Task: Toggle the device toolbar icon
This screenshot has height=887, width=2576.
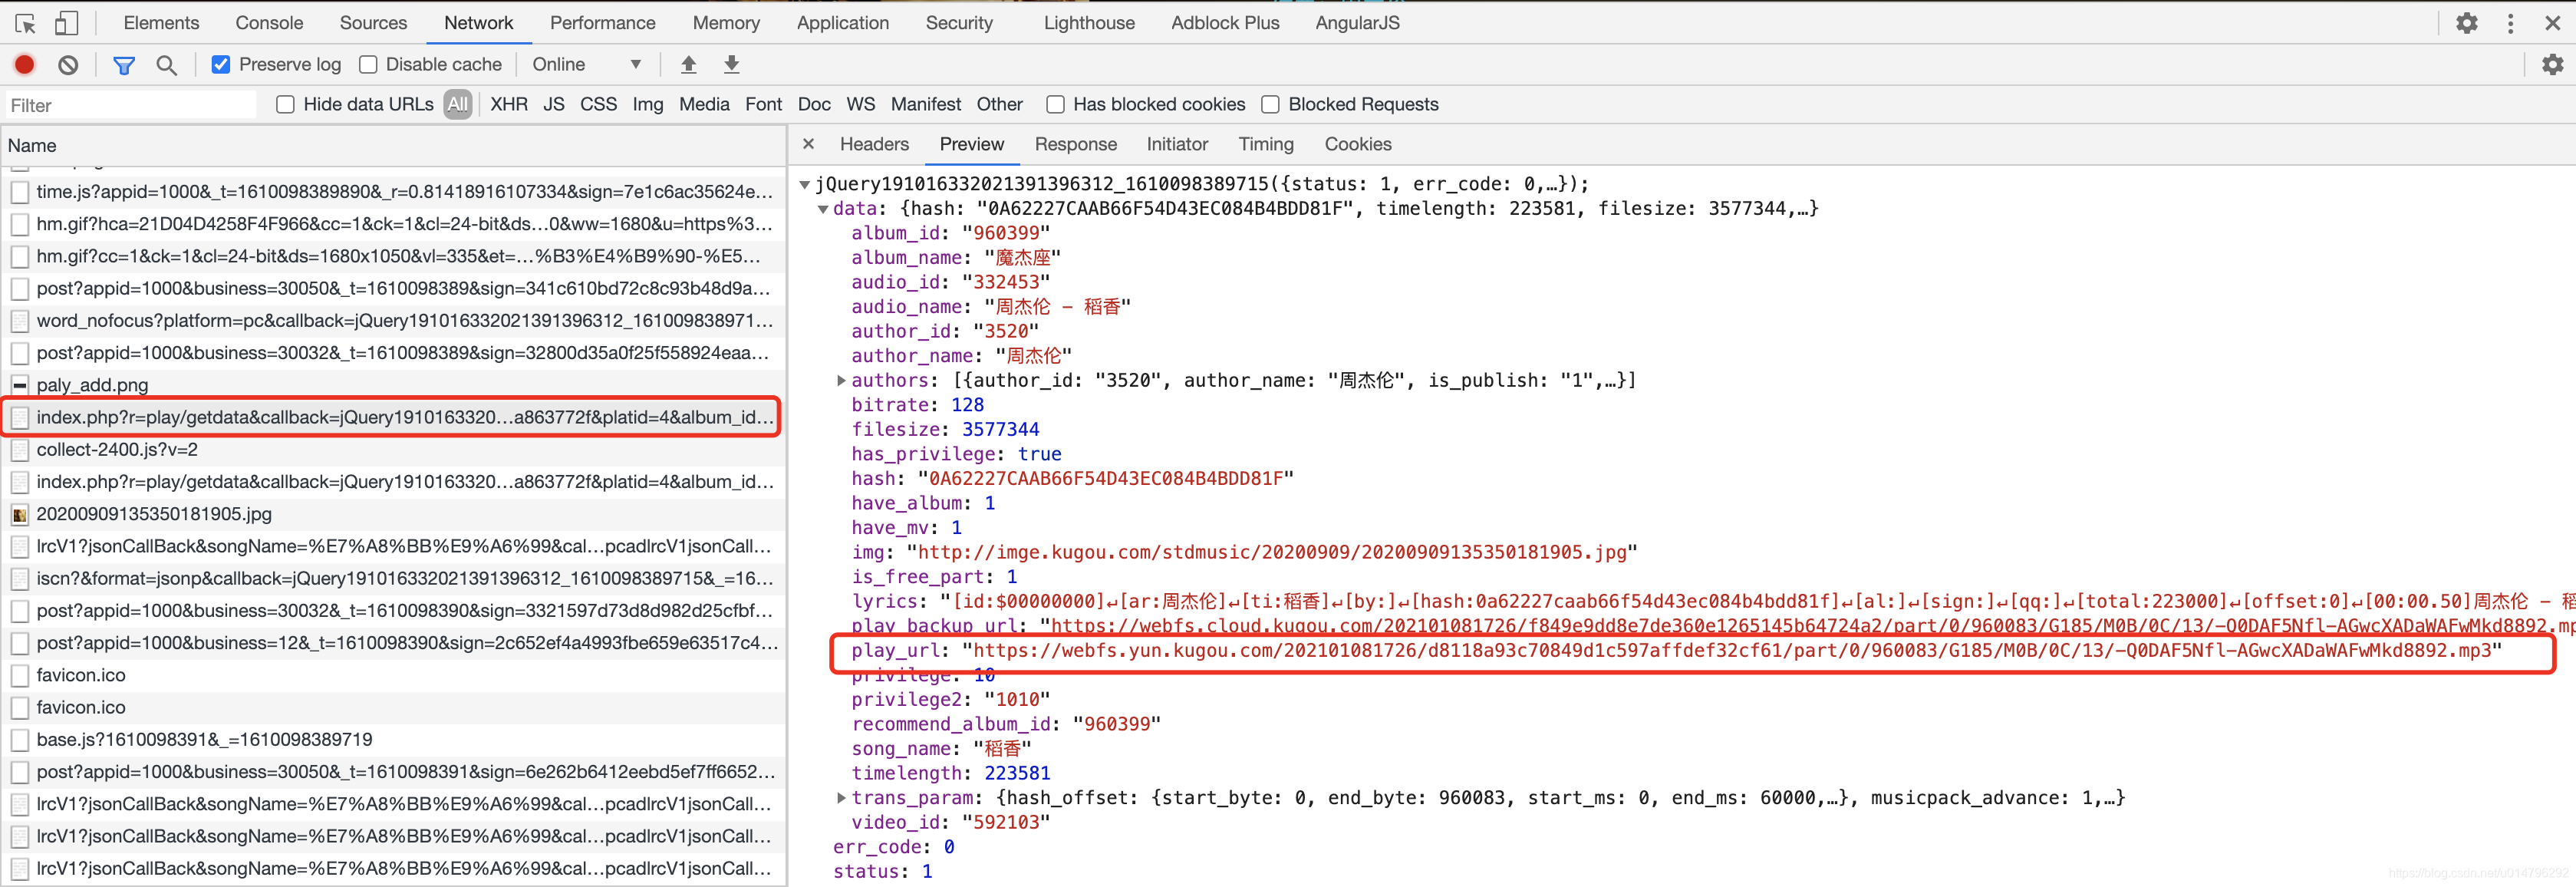Action: [x=66, y=23]
